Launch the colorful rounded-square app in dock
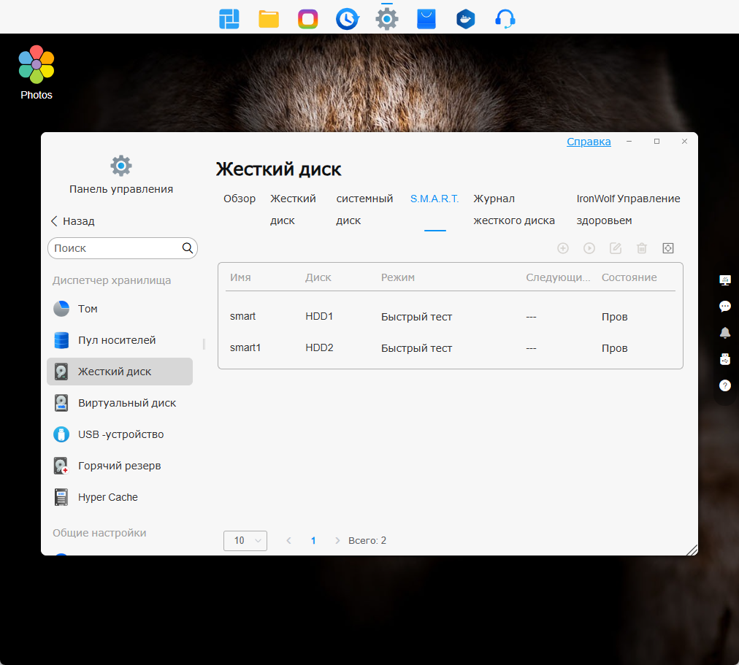The height and width of the screenshot is (665, 739). pyautogui.click(x=307, y=19)
